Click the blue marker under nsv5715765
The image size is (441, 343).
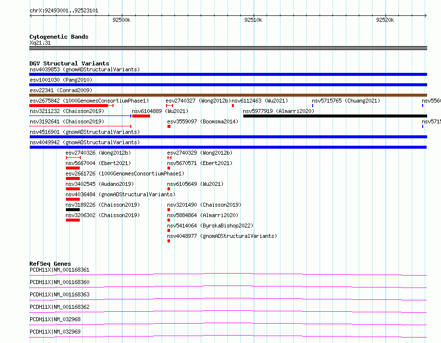pos(313,106)
